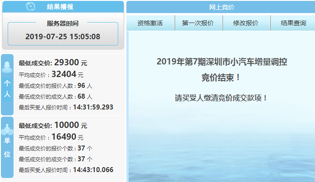The width and height of the screenshot is (315, 182).
Task: Click server time 2019-07-25 15:05:08
Action: [x=63, y=36]
